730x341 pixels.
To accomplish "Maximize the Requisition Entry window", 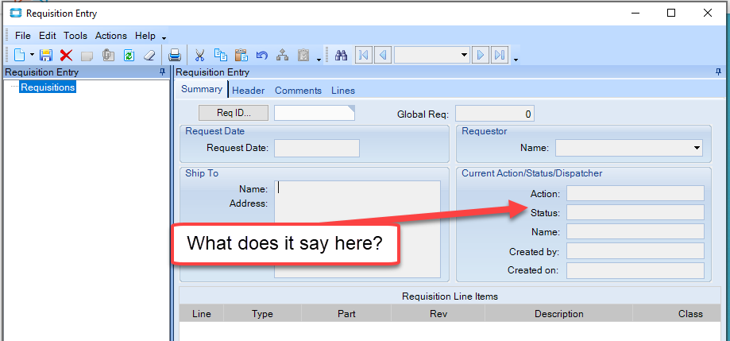I will tap(671, 13).
